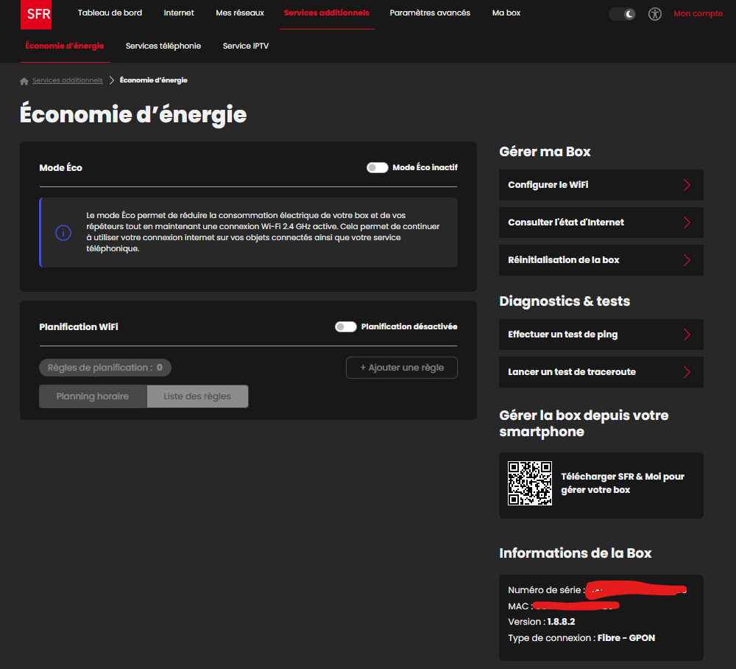Toggle the dark mode switch
Image resolution: width=736 pixels, height=669 pixels.
point(622,14)
